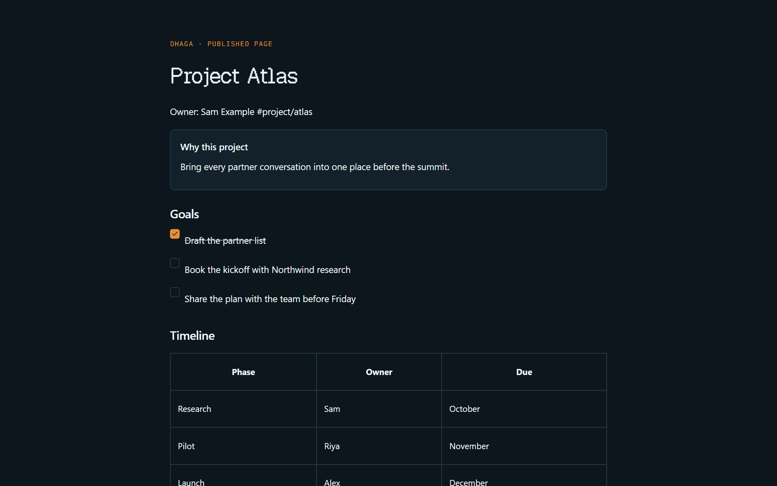Click the Pilot phase cell
Viewport: 777px width, 486px height.
243,446
